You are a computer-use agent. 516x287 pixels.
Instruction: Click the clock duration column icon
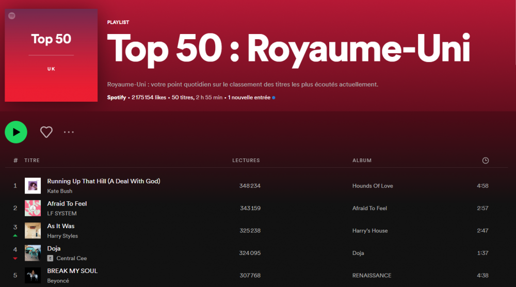(x=486, y=161)
